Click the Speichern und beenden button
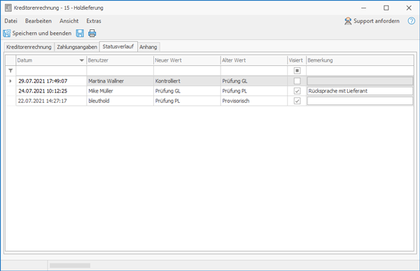The image size is (420, 271). (x=38, y=33)
